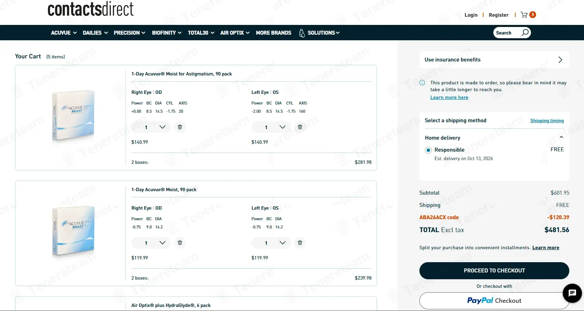
Task: Open the SOLUTIONS menu
Action: pos(324,33)
